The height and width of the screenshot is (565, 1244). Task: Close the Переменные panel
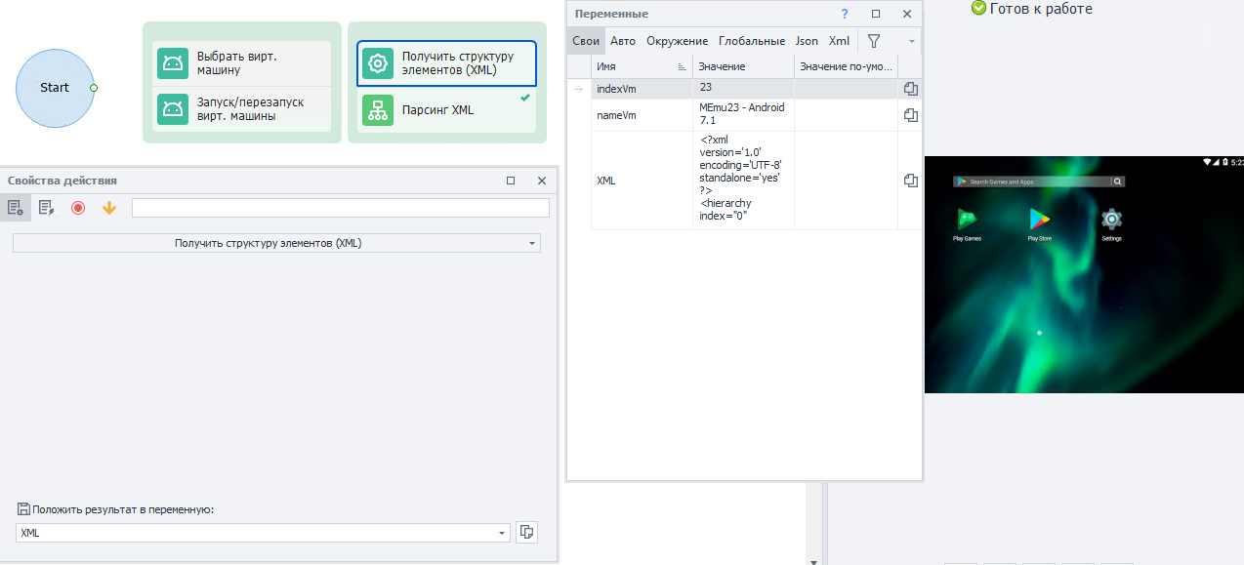point(907,14)
